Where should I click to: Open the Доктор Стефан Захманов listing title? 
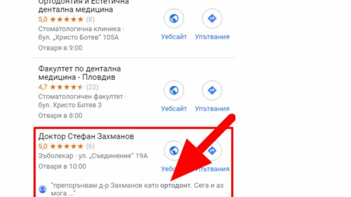86,136
